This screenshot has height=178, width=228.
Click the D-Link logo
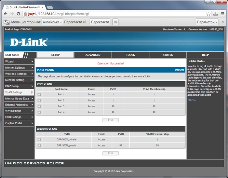coord(29,42)
